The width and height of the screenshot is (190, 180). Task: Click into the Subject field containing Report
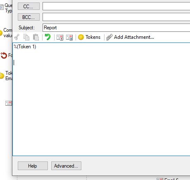click(116, 28)
